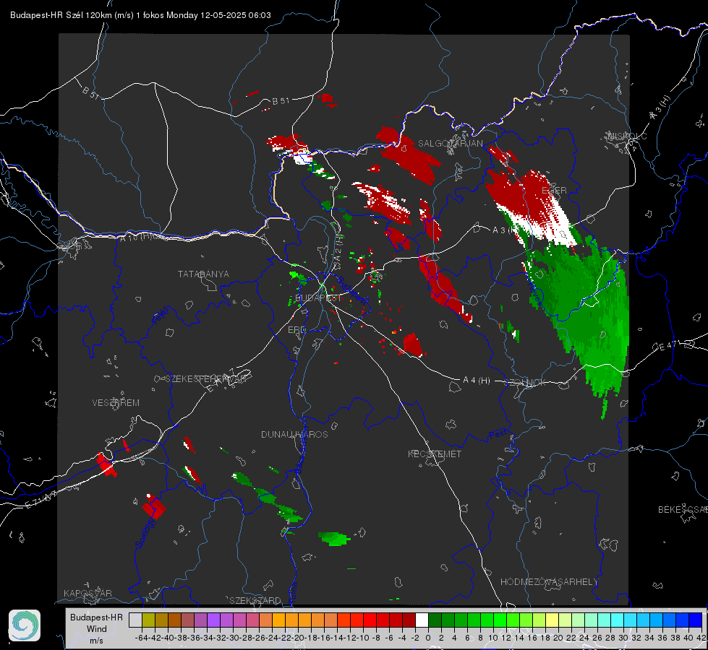Click the 42 value on the wind scale
This screenshot has height=650, width=708.
(701, 638)
